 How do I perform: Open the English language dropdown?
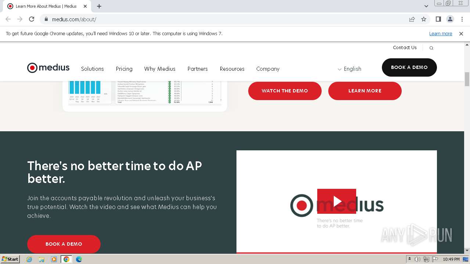pyautogui.click(x=350, y=69)
